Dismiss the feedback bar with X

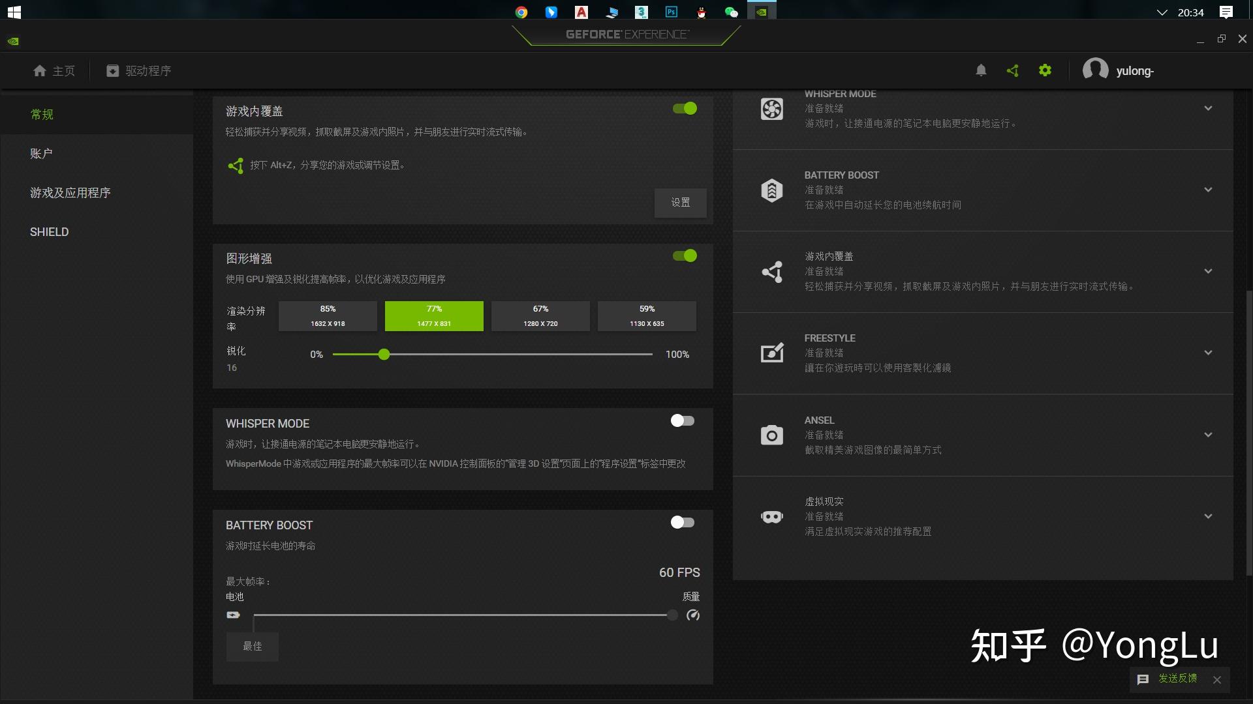1217,680
